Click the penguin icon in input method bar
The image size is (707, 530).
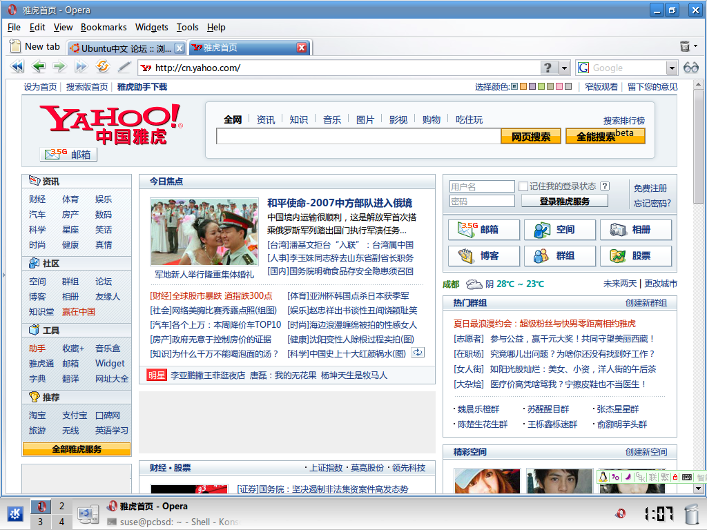pos(603,477)
